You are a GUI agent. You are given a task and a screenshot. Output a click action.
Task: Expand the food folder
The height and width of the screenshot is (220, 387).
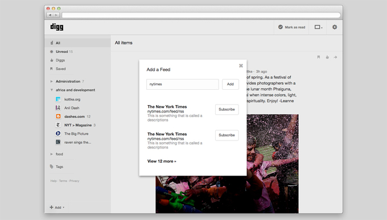[52, 154]
